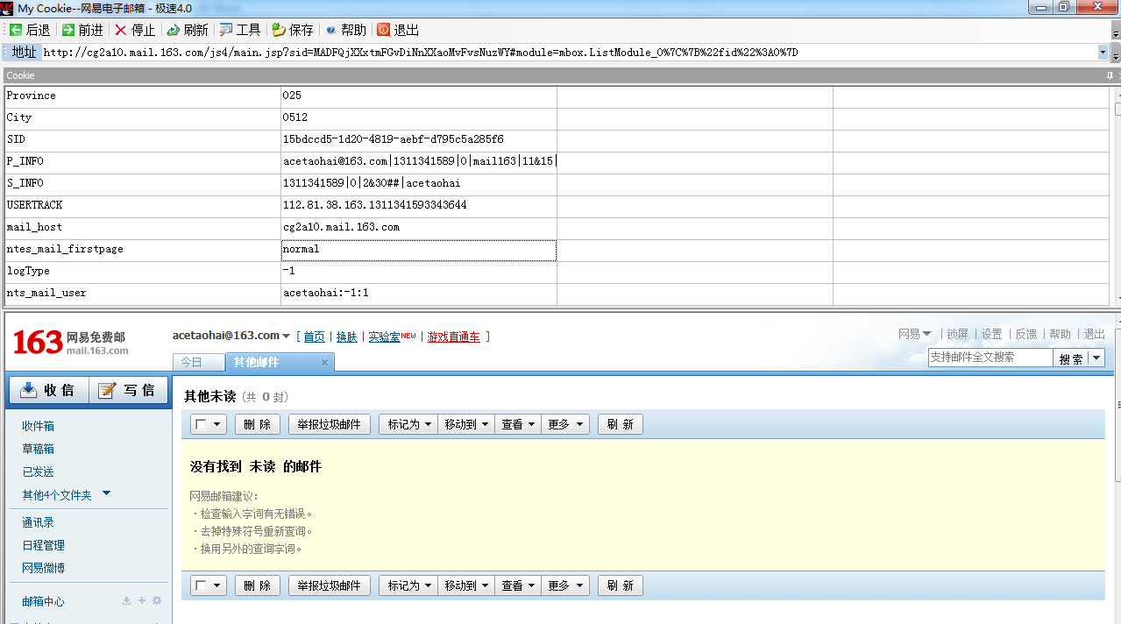The width and height of the screenshot is (1121, 624).
Task: Expand the 网易 dropdown in top-right links
Action: [926, 334]
